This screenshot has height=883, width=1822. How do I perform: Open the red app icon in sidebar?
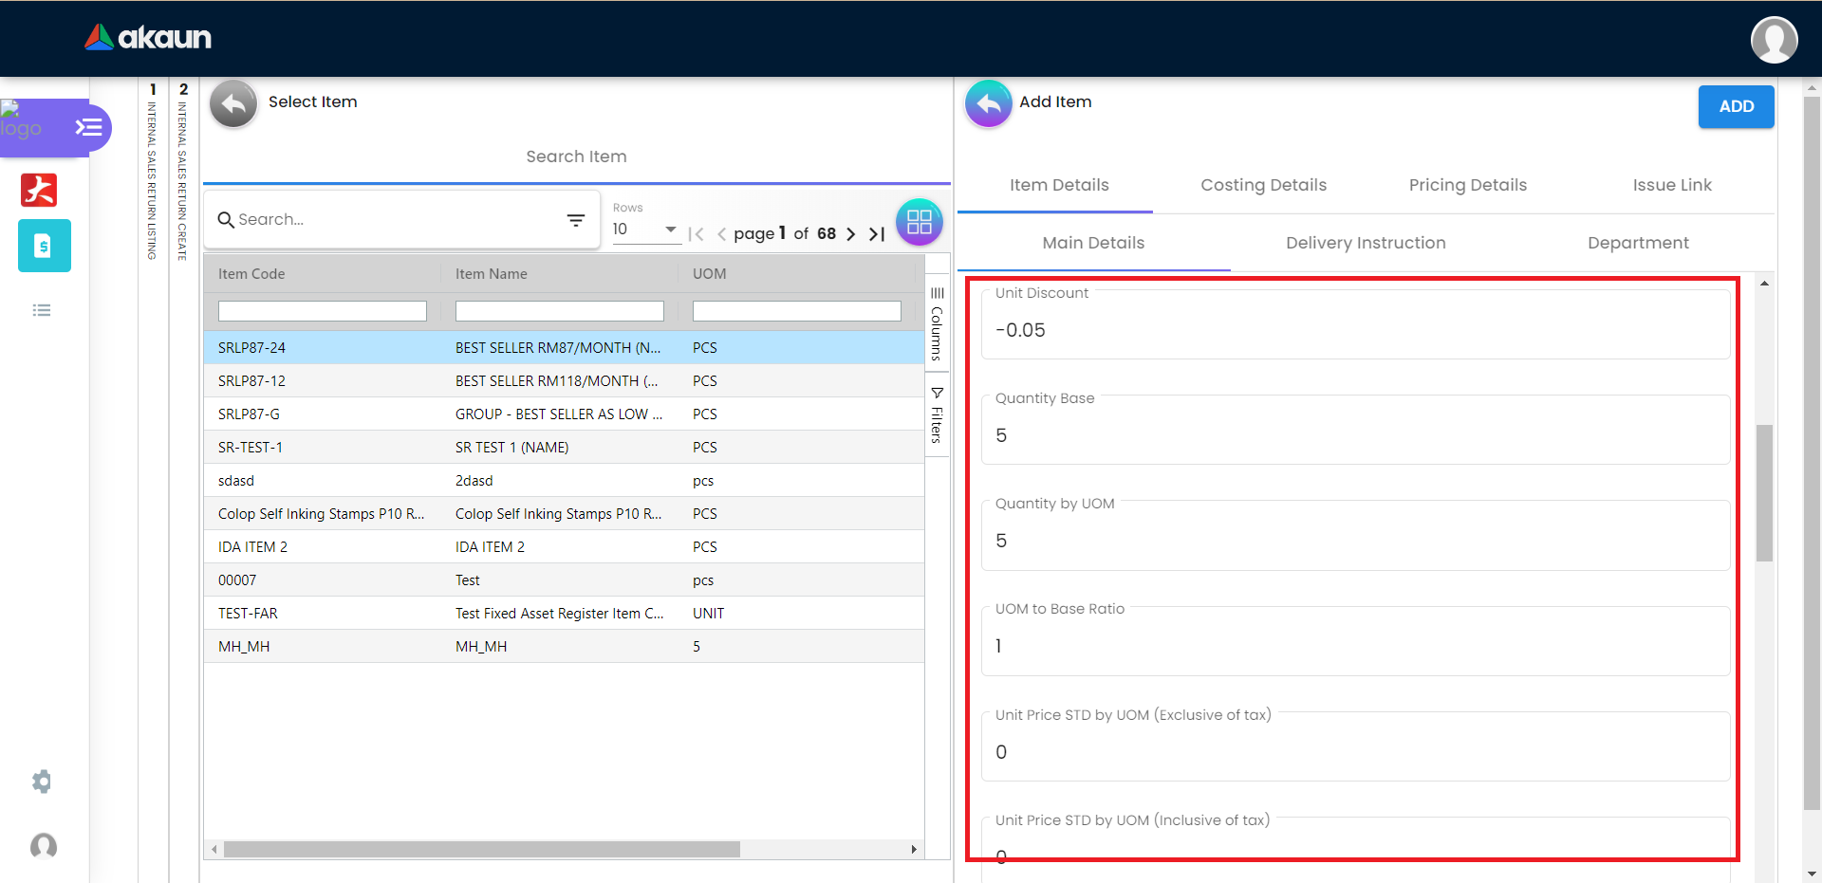pyautogui.click(x=39, y=190)
